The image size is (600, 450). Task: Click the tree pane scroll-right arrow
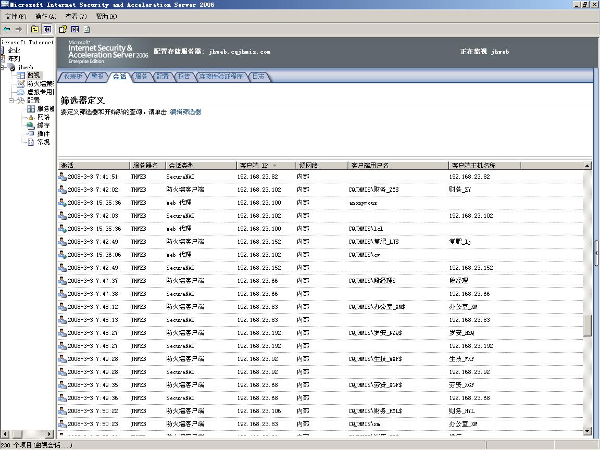(49, 434)
